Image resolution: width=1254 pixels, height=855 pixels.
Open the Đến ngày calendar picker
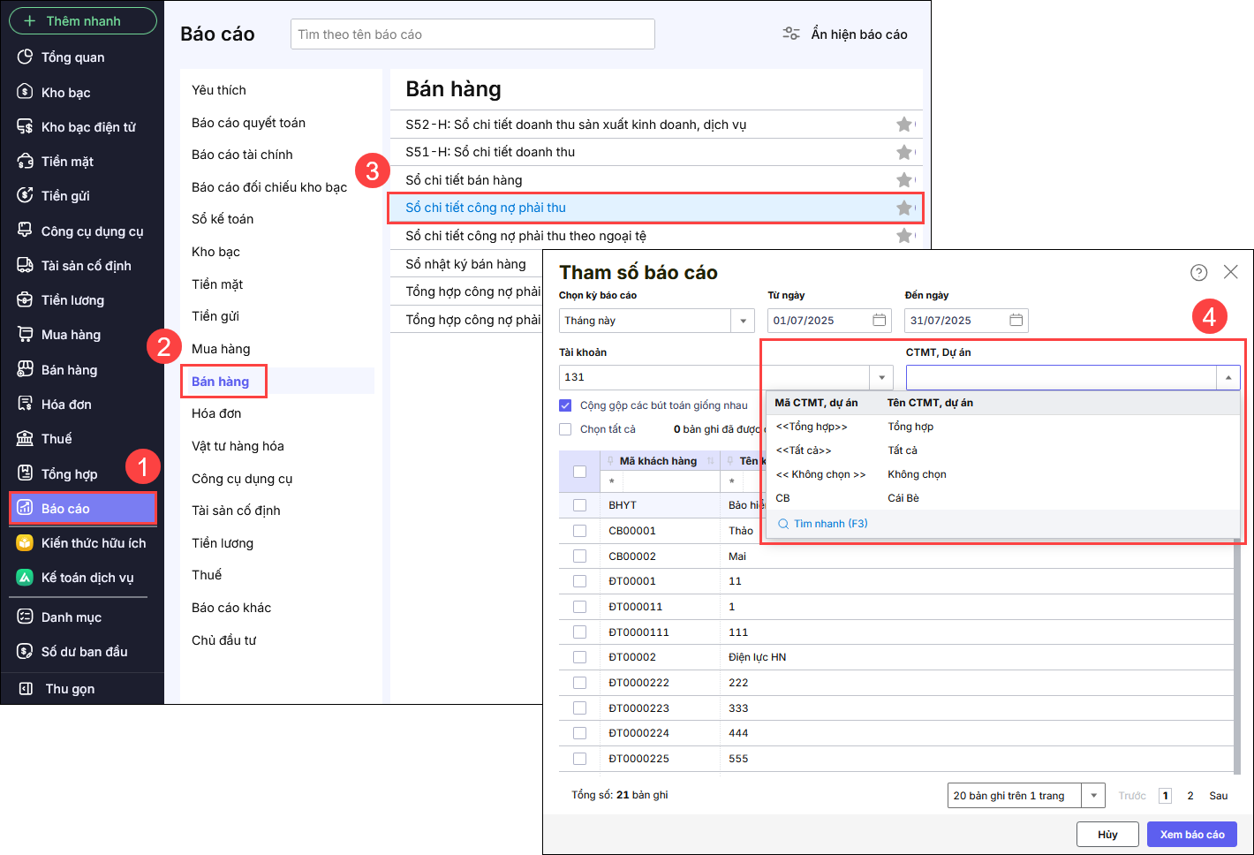click(x=1016, y=320)
